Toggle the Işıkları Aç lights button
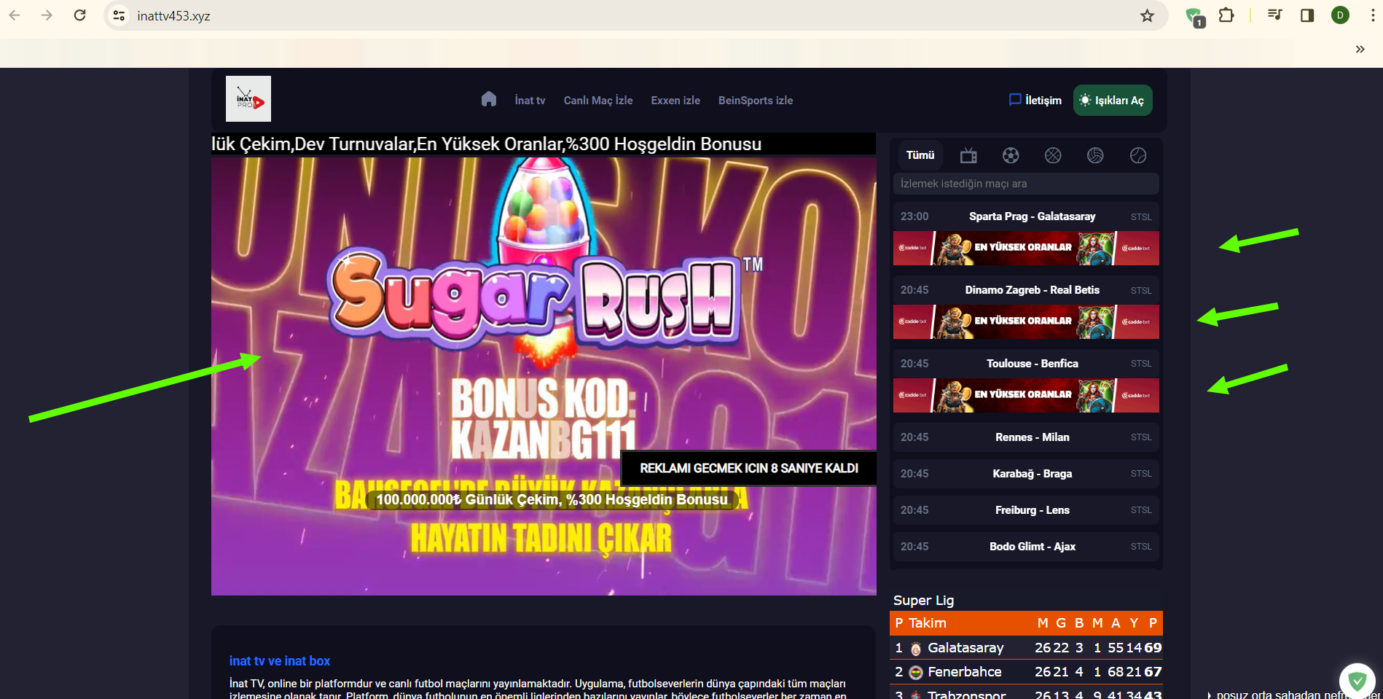1383x699 pixels. pos(1112,101)
